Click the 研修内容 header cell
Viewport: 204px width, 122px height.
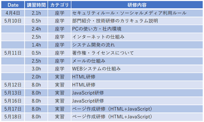click(x=137, y=5)
